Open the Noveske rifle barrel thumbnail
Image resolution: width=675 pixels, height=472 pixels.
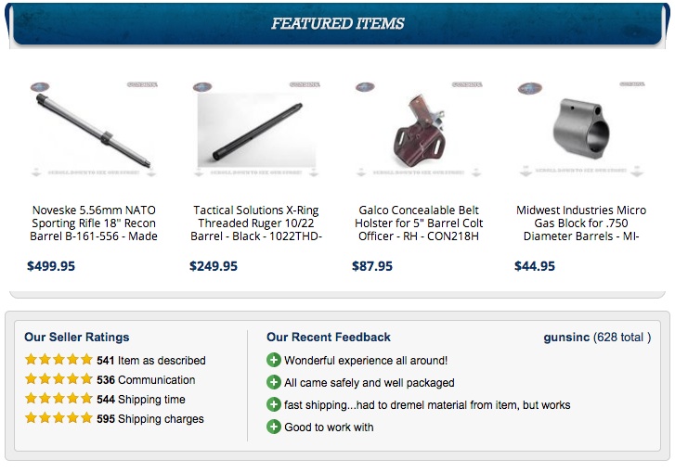[94, 130]
